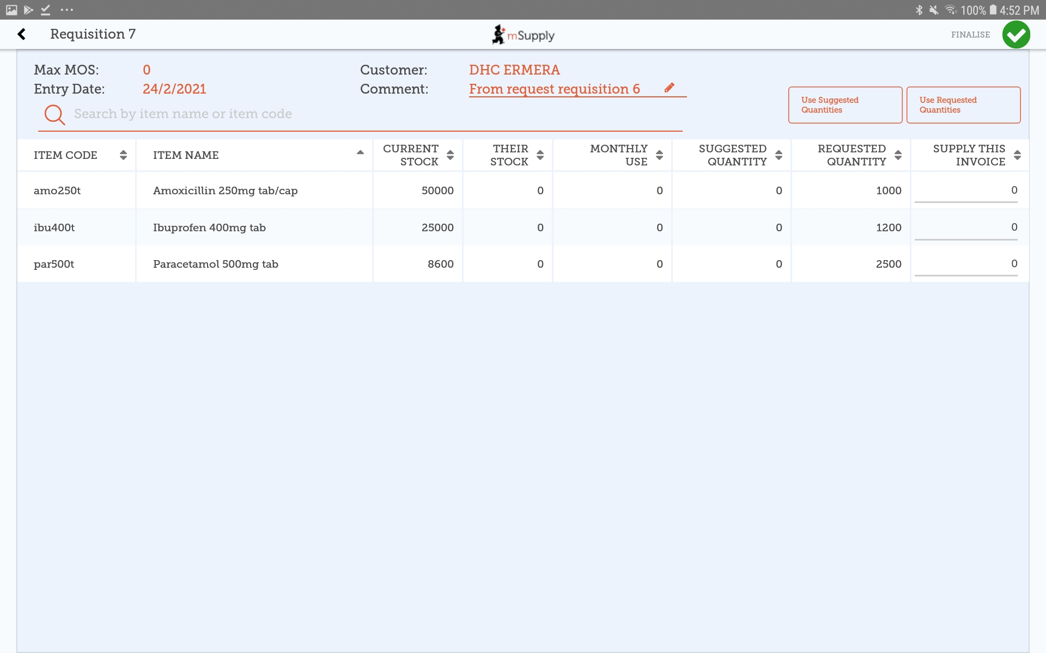Viewport: 1046px width, 653px height.
Task: Click the green finalise checkmark icon
Action: (x=1016, y=35)
